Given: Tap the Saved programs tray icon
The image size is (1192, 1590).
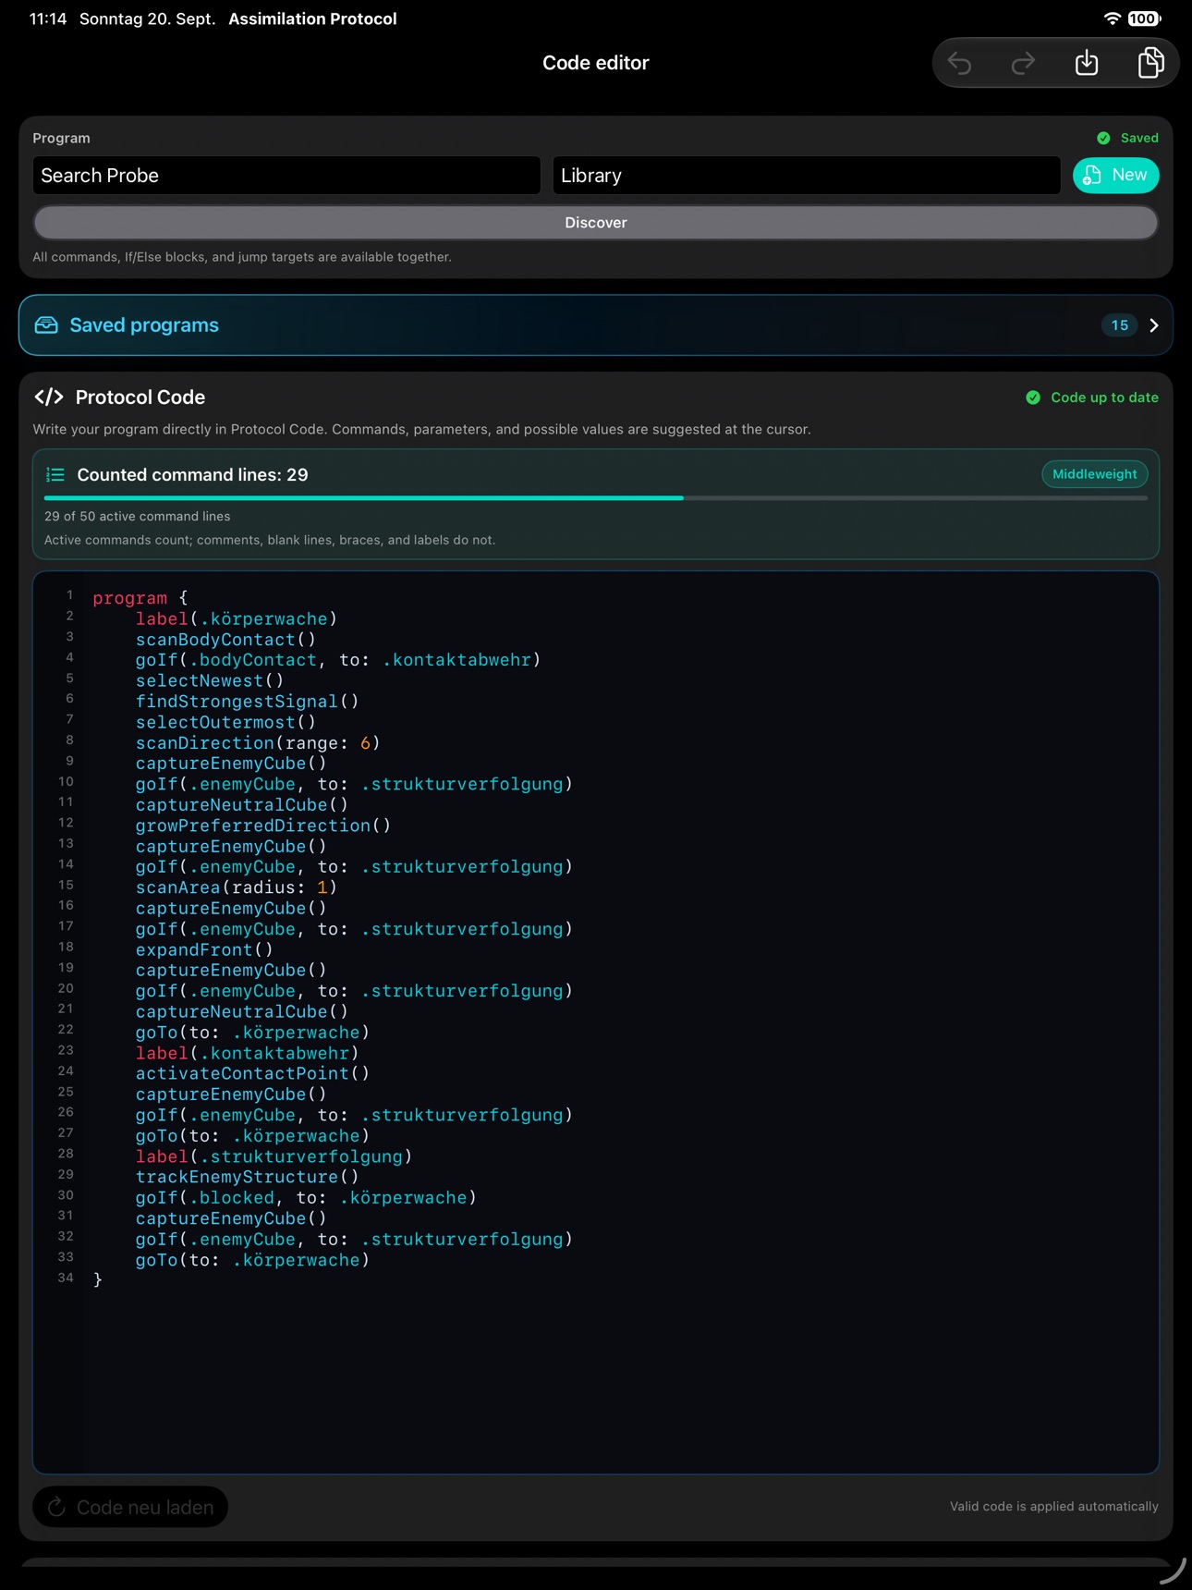Looking at the screenshot, I should tap(46, 325).
